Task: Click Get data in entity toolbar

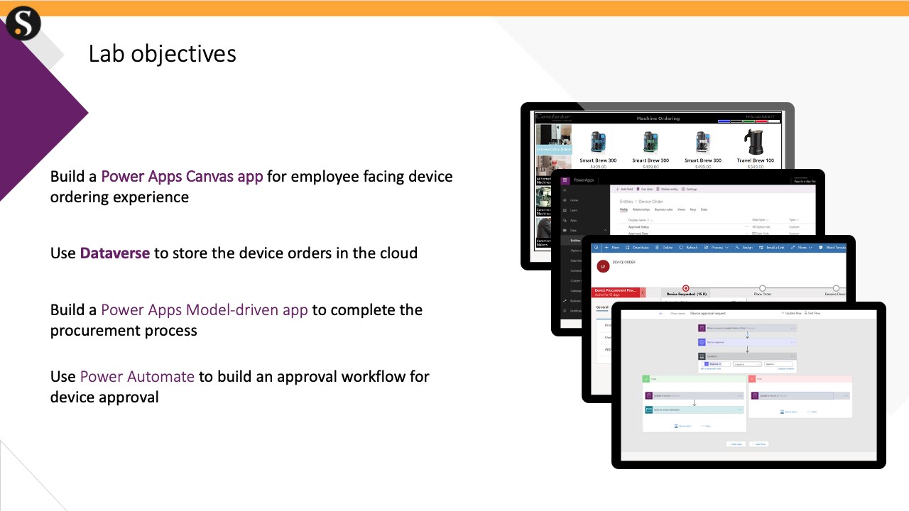Action: (645, 189)
